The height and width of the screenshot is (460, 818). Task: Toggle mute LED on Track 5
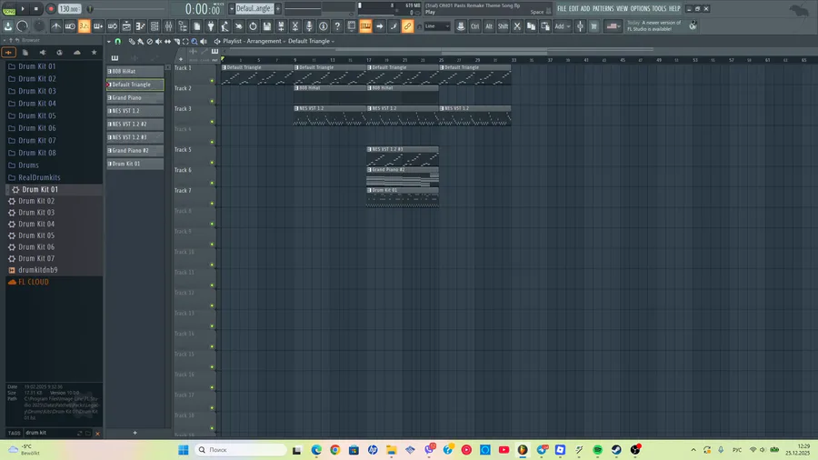[212, 163]
